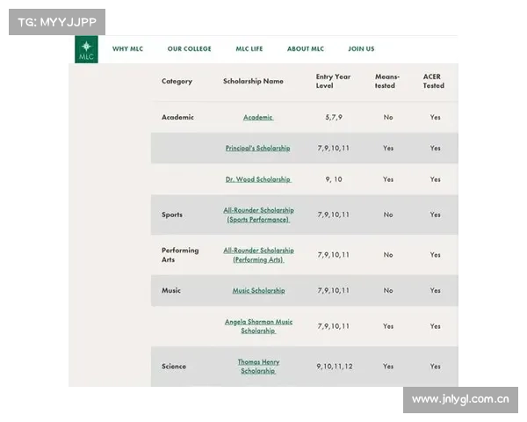Open All-Rounder Scholarship (Performing Arts) link

click(x=258, y=255)
